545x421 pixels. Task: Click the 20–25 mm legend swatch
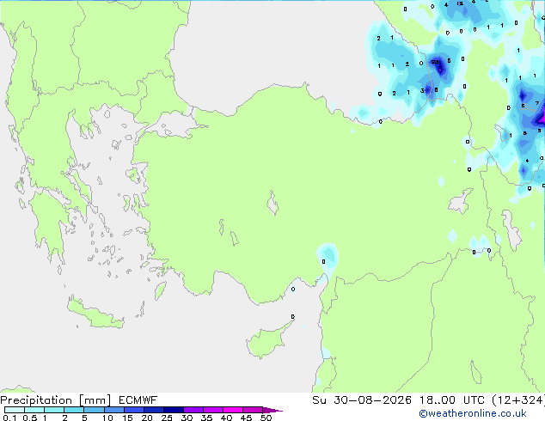(x=153, y=410)
